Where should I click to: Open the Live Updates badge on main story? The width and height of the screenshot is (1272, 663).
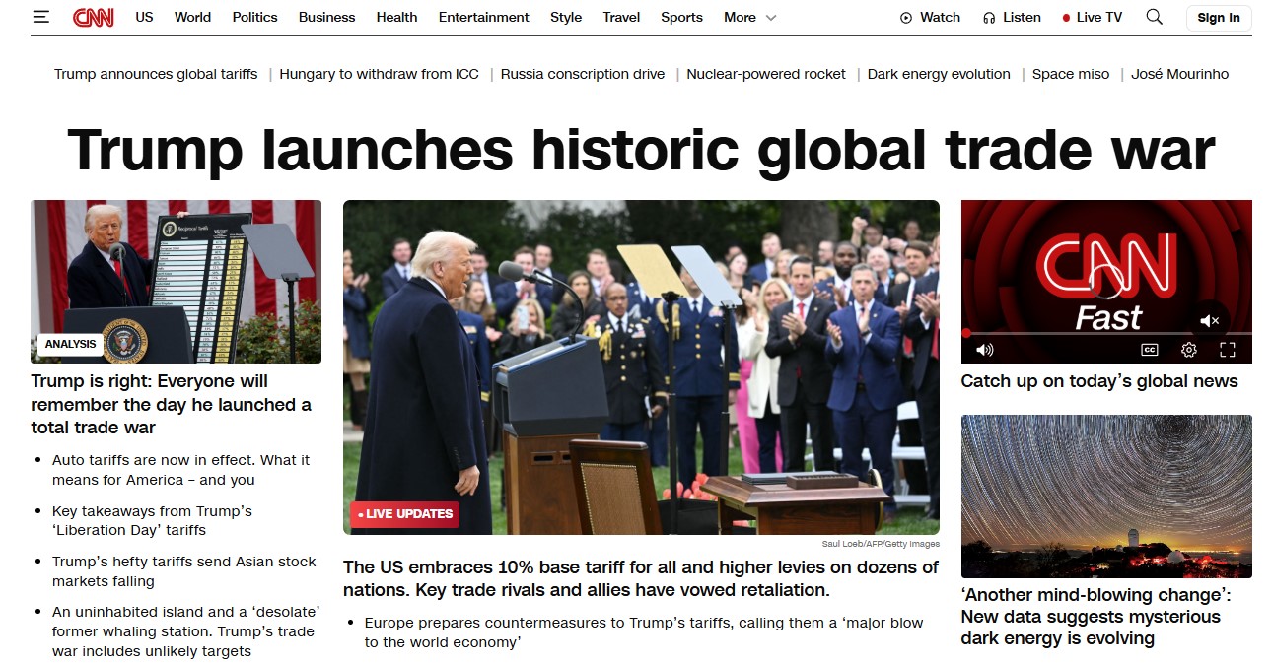(404, 514)
